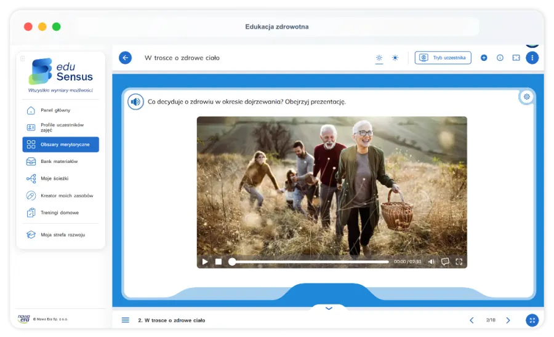Open the gear settings on the slide
Viewport: 554px width, 337px height.
526,97
